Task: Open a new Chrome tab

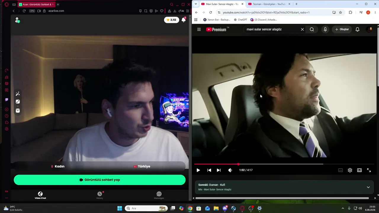Action: click(x=296, y=4)
